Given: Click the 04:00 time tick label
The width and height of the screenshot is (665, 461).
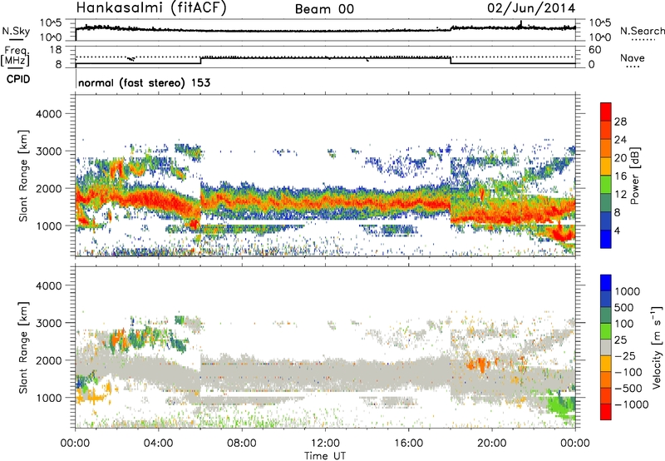Looking at the screenshot, I should (158, 444).
